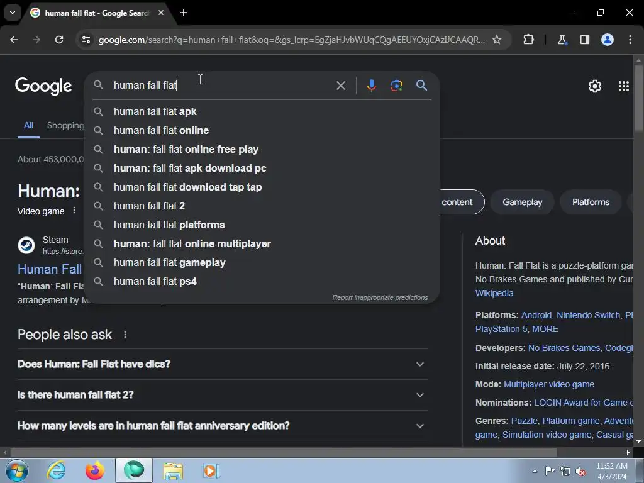644x483 pixels.
Task: Click PlayStation 5 link
Action: coord(501,330)
